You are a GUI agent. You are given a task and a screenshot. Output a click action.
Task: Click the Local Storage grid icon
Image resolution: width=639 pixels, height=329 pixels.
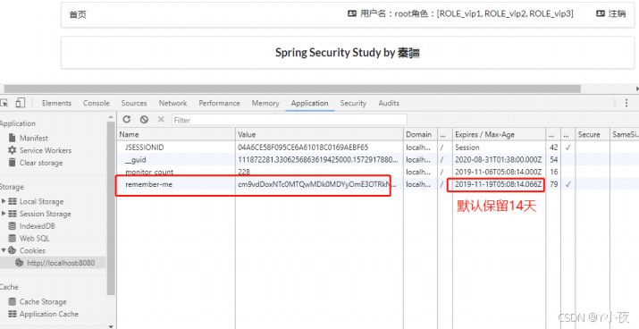point(13,201)
